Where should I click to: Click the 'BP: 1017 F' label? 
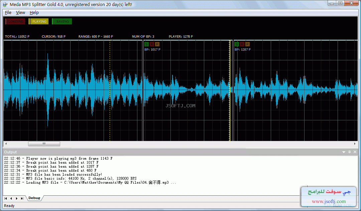pyautogui.click(x=152, y=50)
